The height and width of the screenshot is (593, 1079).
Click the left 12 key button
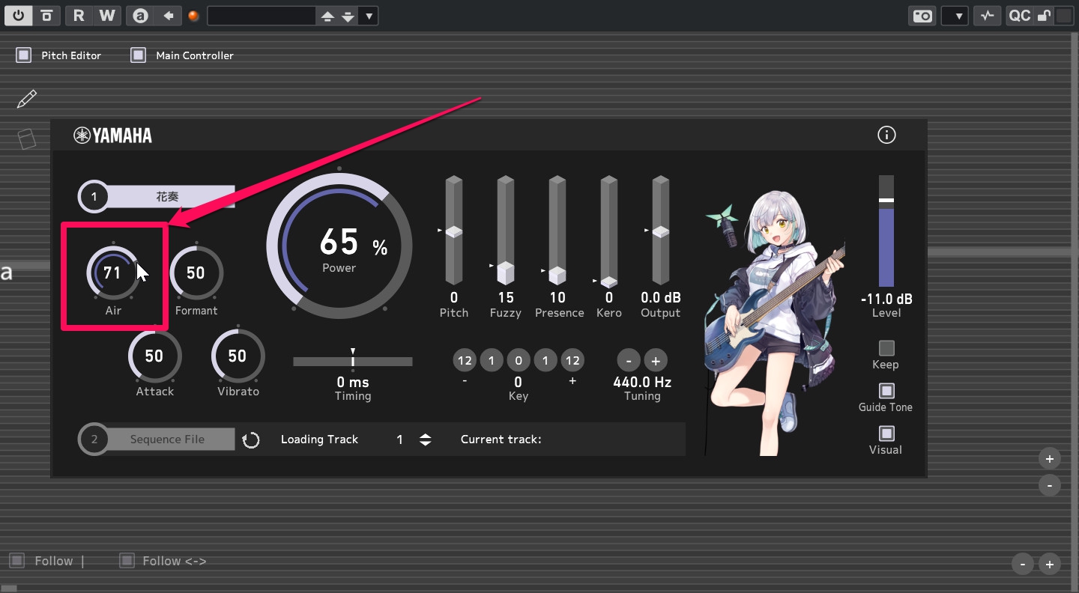[465, 361]
